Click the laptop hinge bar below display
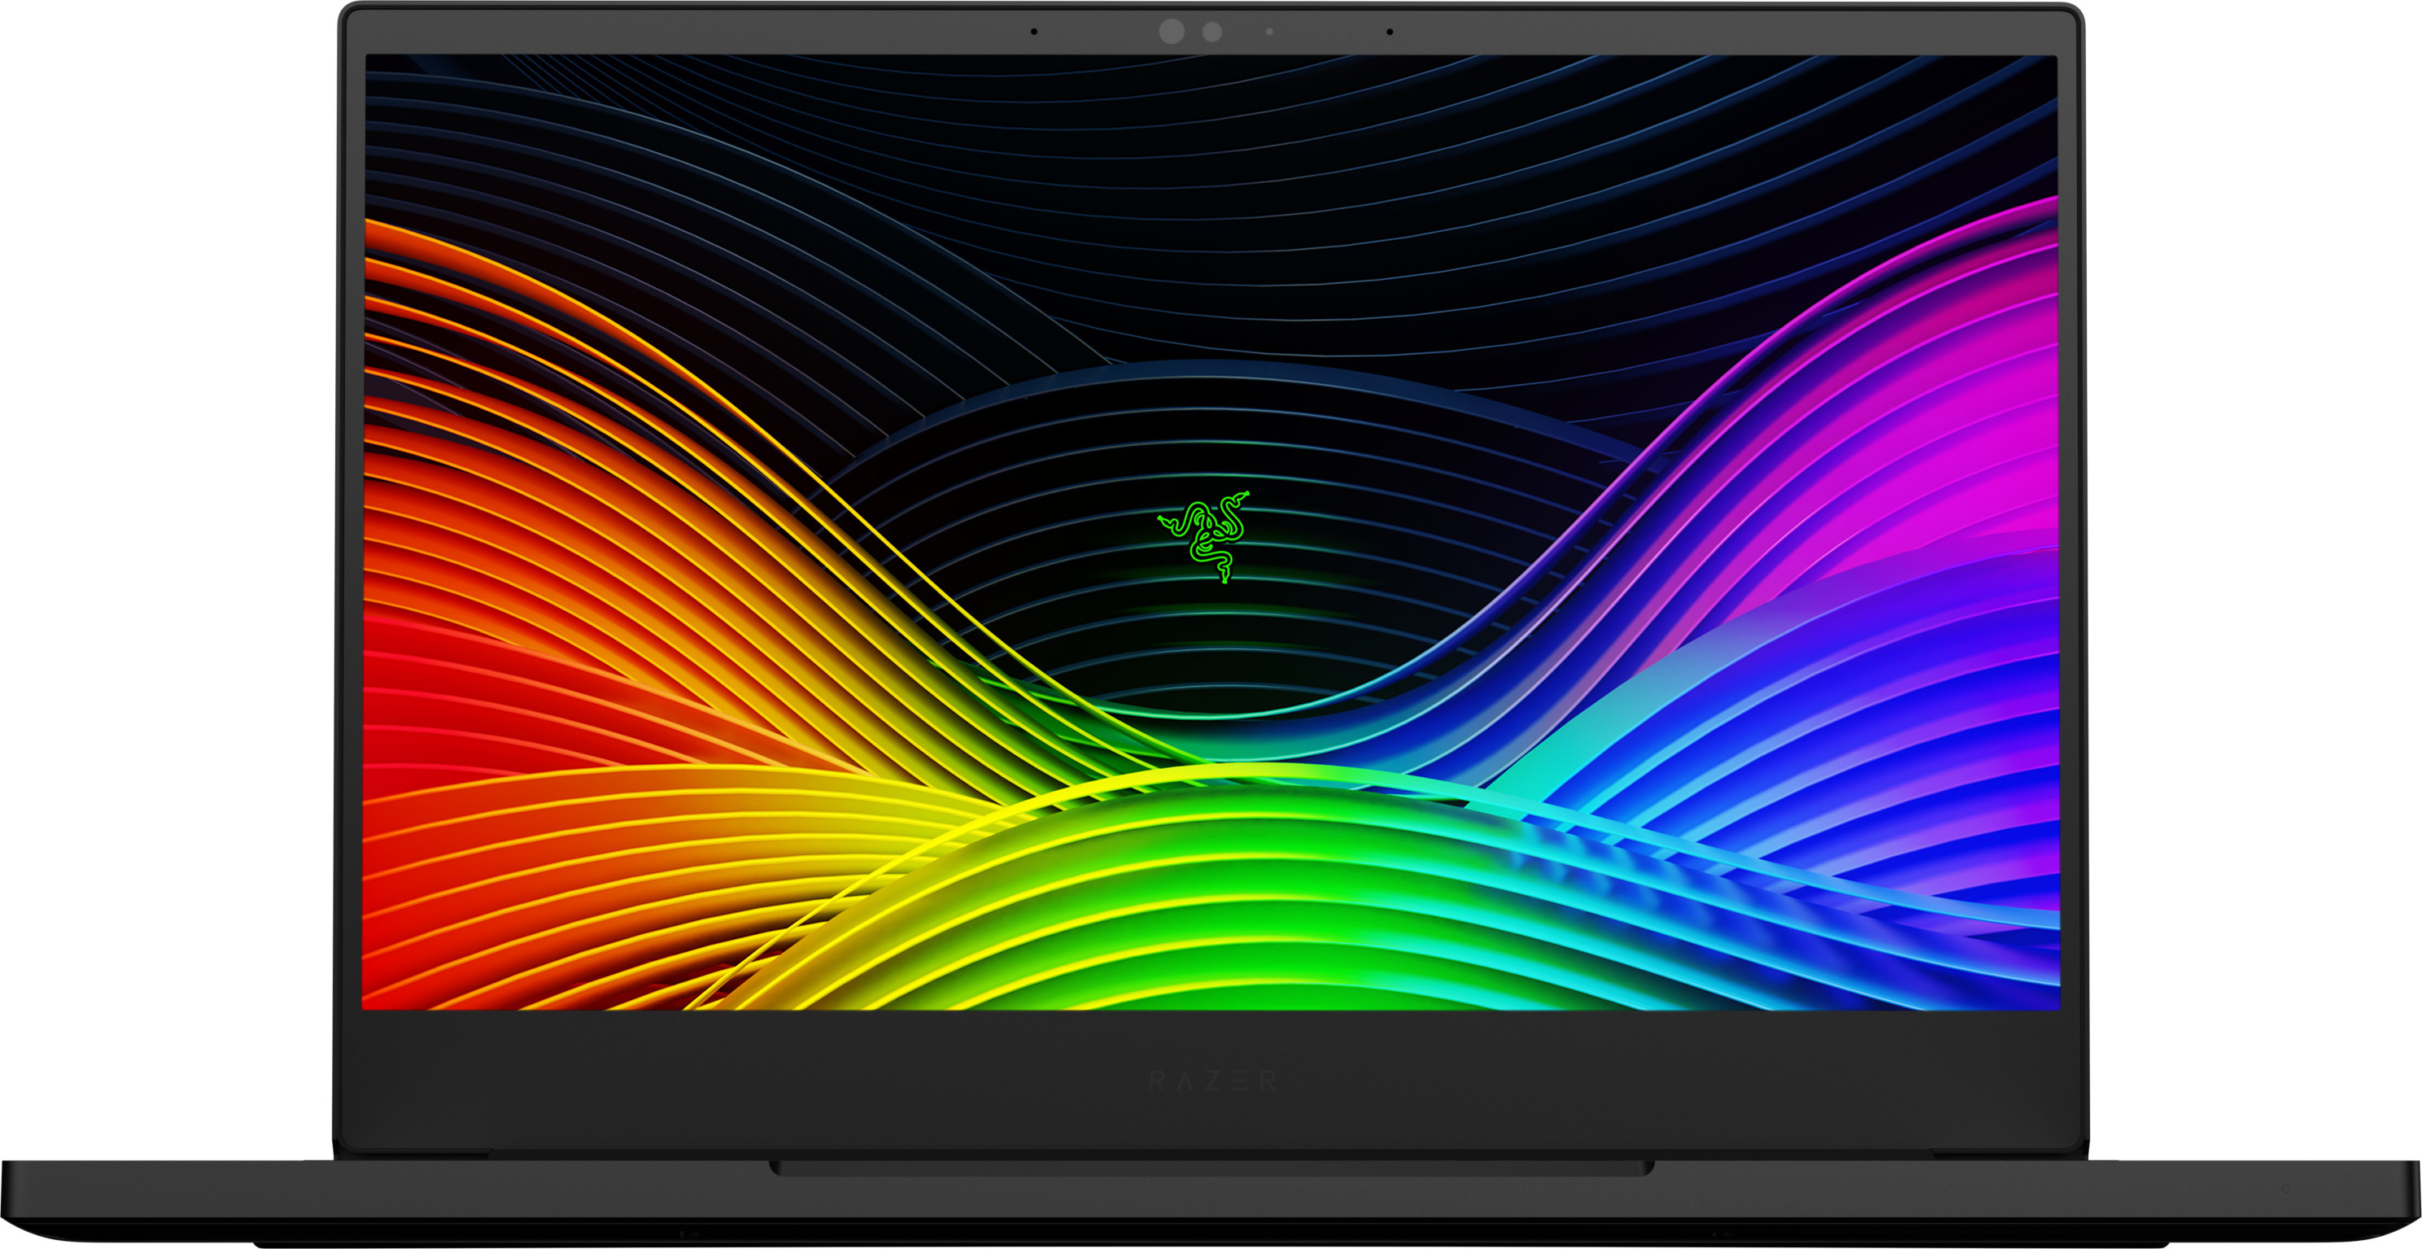 pyautogui.click(x=1211, y=1168)
